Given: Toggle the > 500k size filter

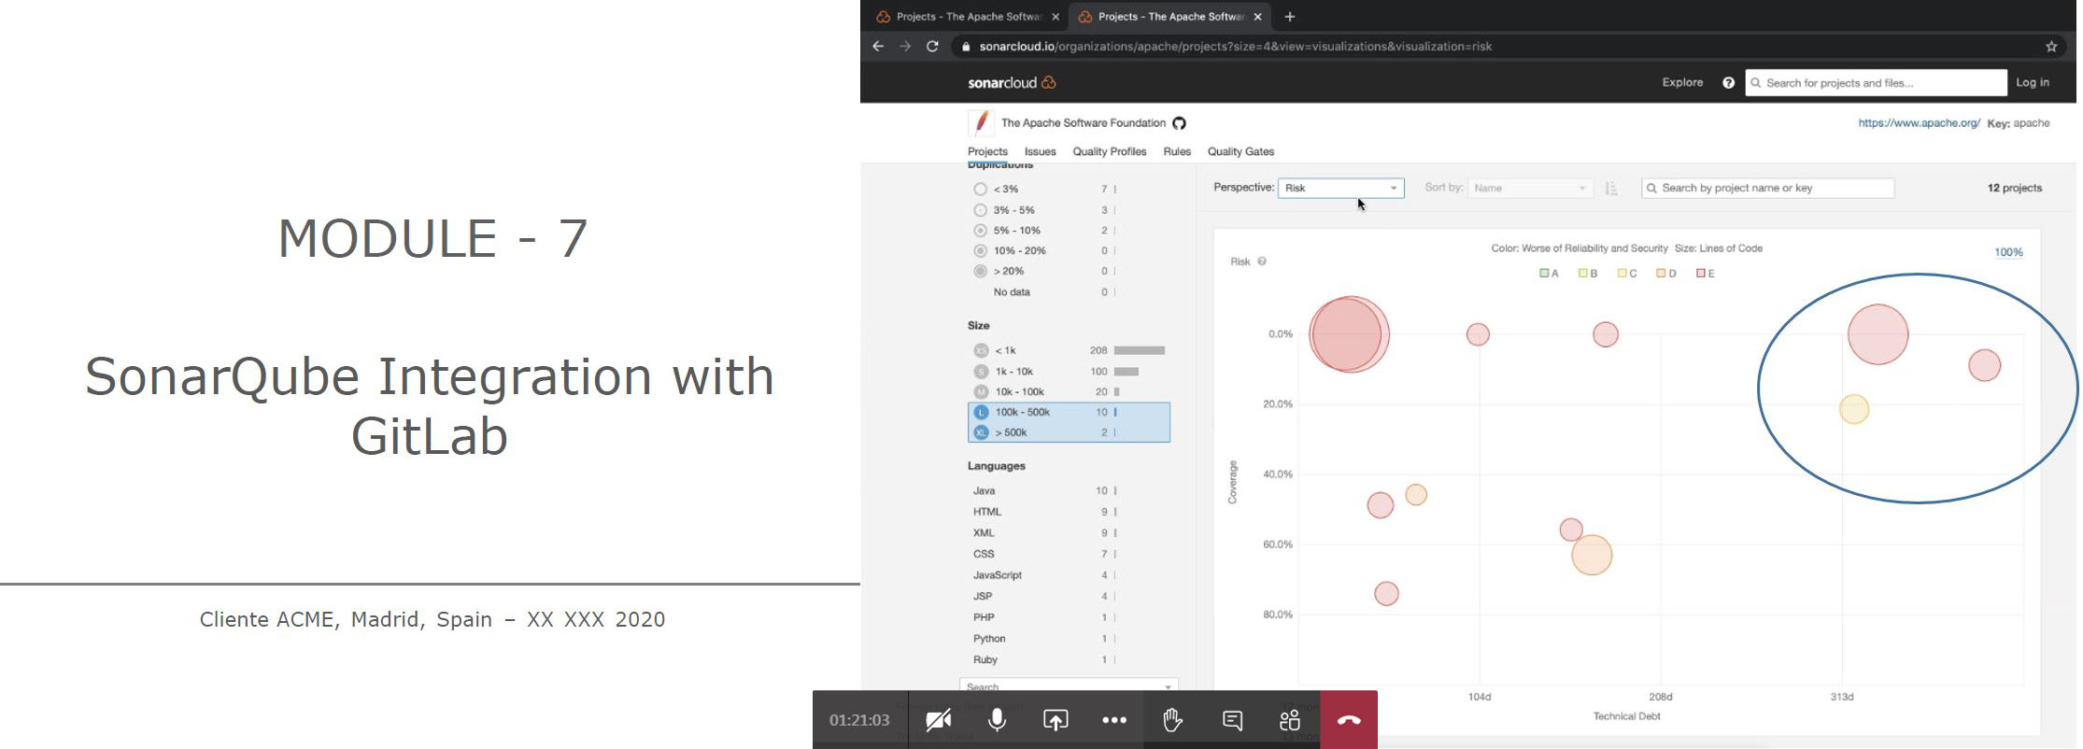Looking at the screenshot, I should tap(1069, 432).
